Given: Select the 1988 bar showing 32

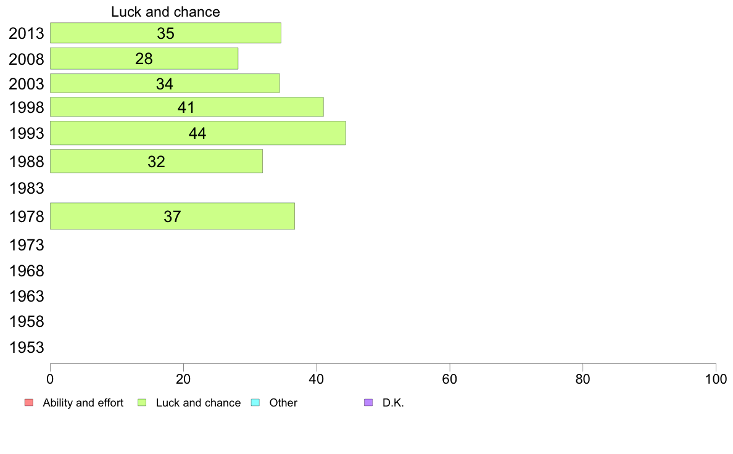Looking at the screenshot, I should pyautogui.click(x=156, y=162).
